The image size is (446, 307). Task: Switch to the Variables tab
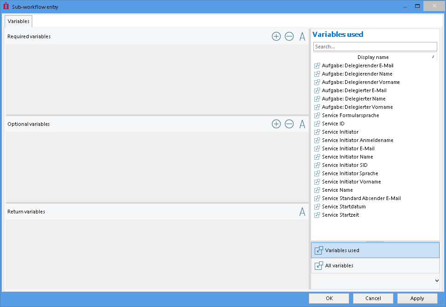(x=18, y=21)
